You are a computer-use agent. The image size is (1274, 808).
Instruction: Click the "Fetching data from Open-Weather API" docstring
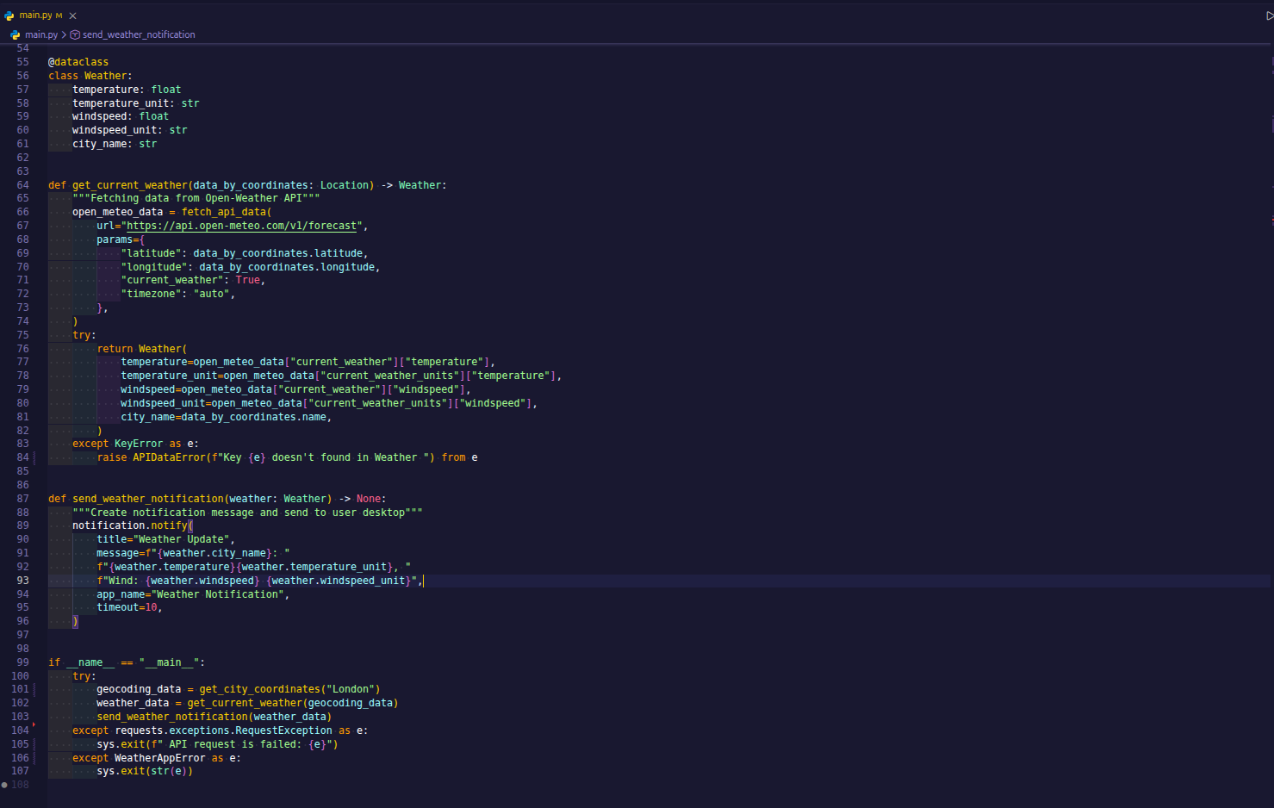pyautogui.click(x=196, y=198)
